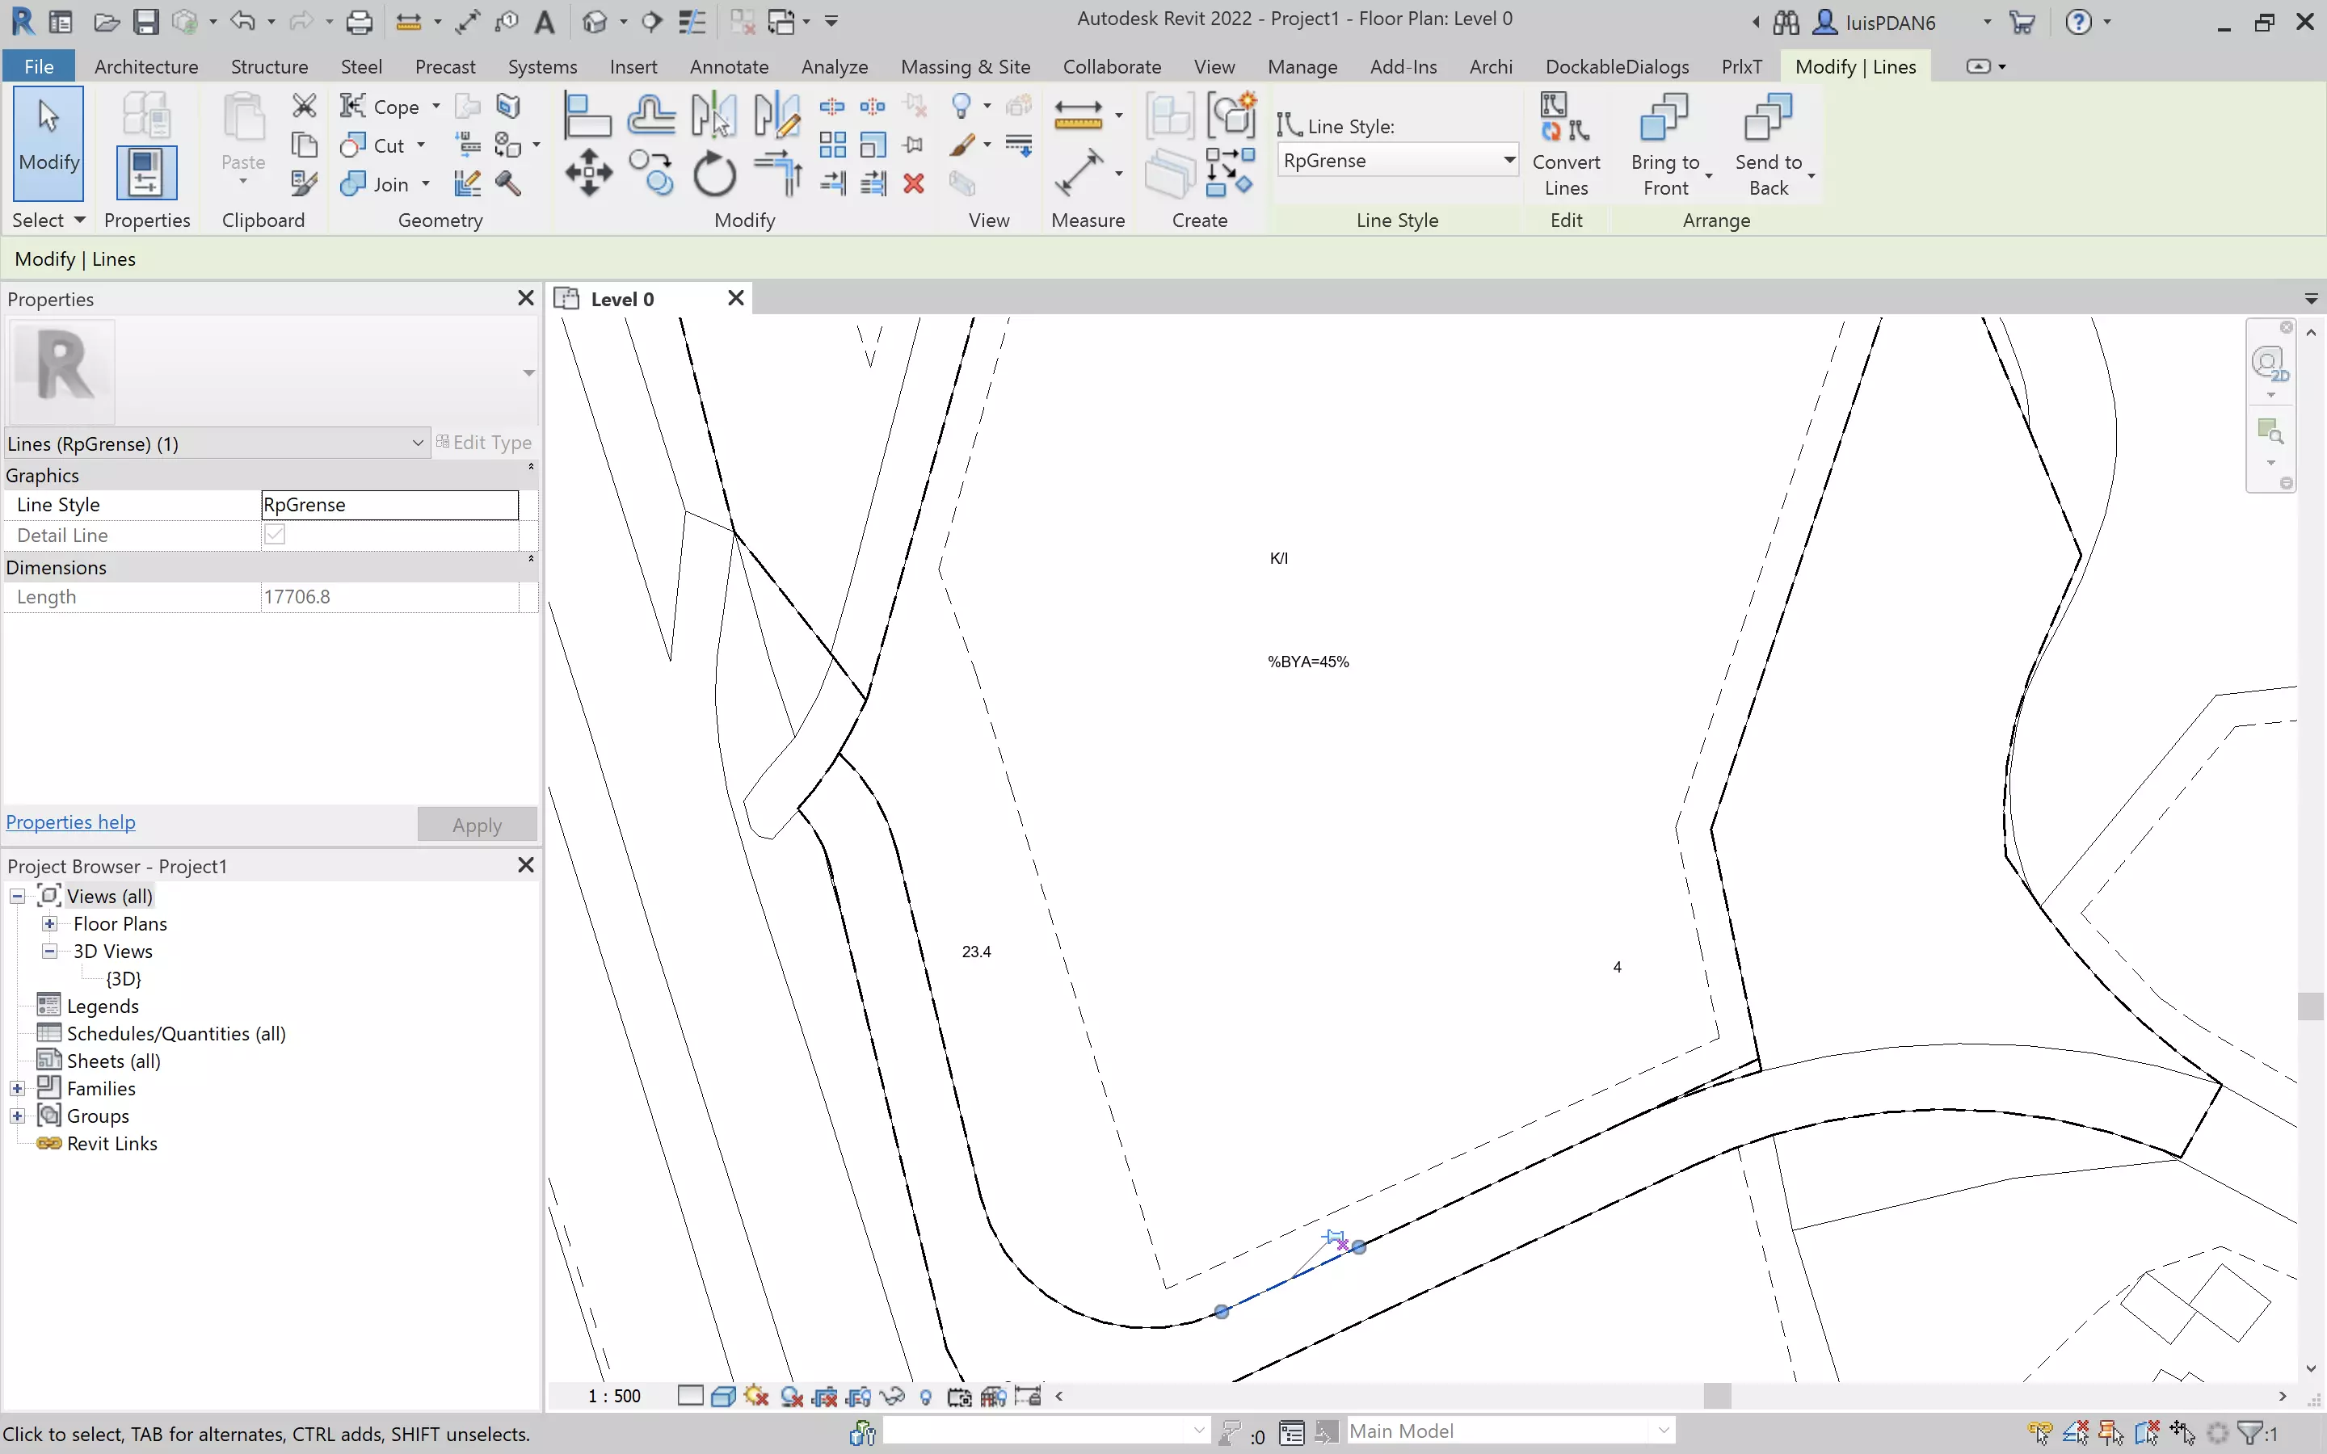2327x1454 pixels.
Task: Pick the Mirror – Draw Axis tool
Action: (x=776, y=116)
